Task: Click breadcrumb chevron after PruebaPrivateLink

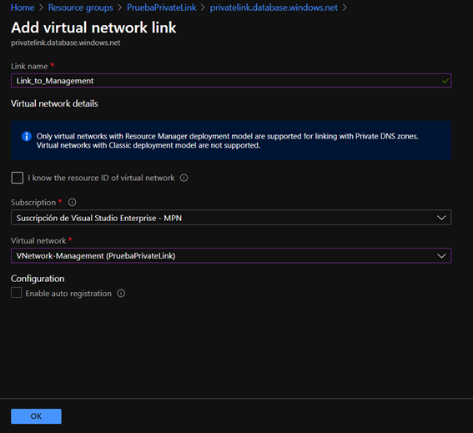Action: click(203, 8)
